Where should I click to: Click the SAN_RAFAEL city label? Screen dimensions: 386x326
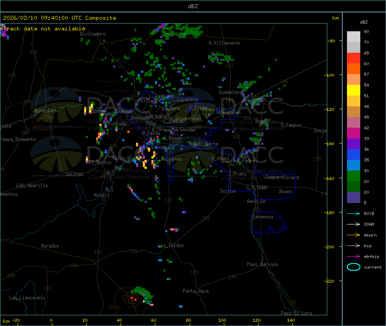point(157,117)
